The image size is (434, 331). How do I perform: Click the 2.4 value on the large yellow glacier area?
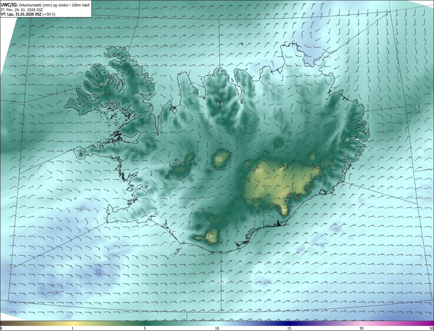pyautogui.click(x=259, y=171)
